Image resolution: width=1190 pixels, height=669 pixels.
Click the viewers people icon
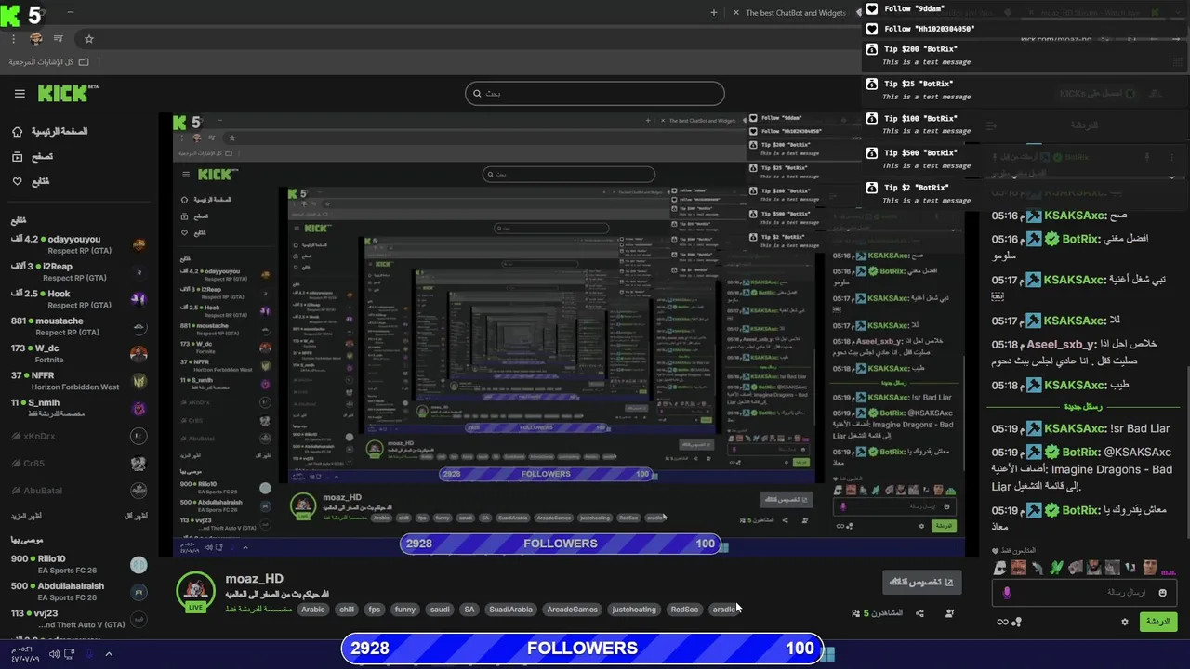(855, 613)
